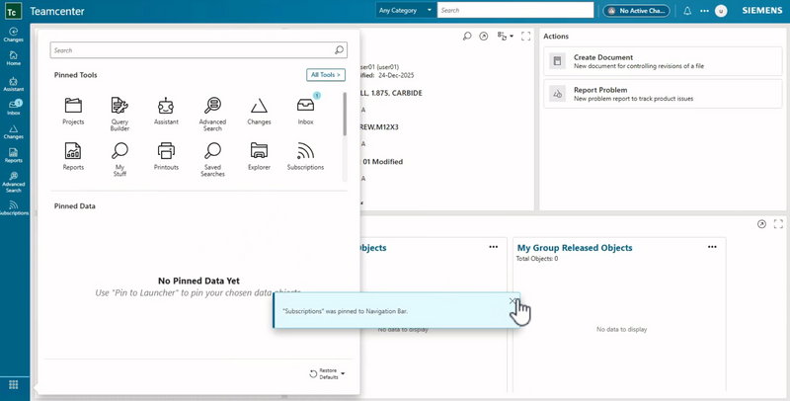
Task: Open Subscriptions from the left navigation bar
Action: (14, 208)
